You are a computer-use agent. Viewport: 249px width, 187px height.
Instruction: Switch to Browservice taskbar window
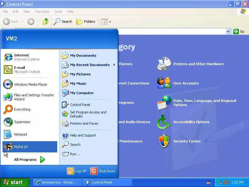click(58, 182)
